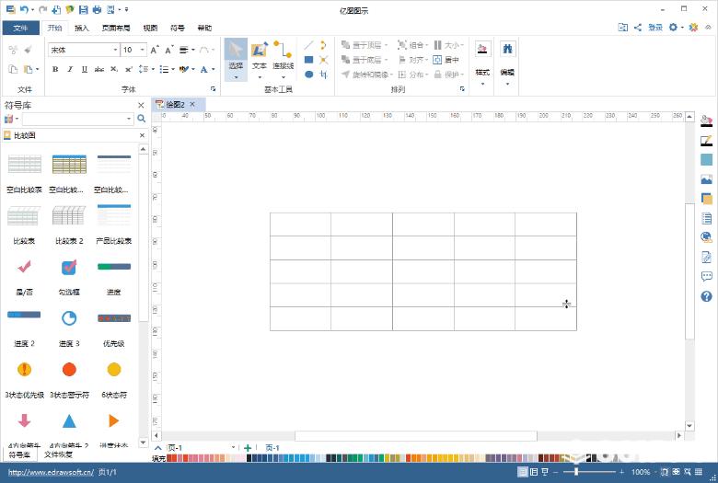Select the 页-1 page tab at bottom

(x=272, y=448)
